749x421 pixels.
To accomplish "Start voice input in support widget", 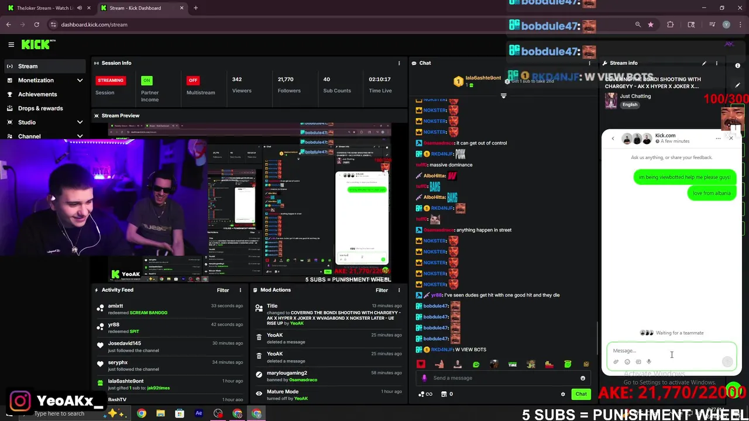I will click(x=649, y=362).
